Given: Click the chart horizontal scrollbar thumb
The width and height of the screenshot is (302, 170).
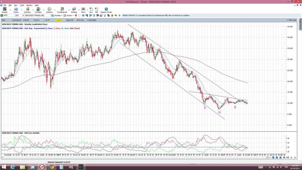Looking at the screenshot, I should [x=267, y=158].
